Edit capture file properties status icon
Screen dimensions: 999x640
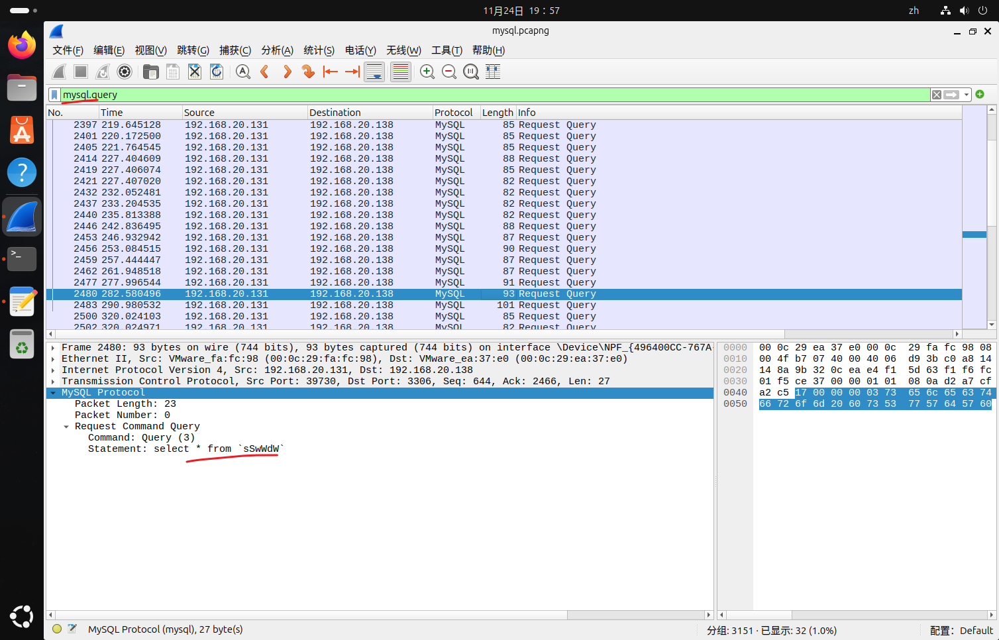point(72,629)
